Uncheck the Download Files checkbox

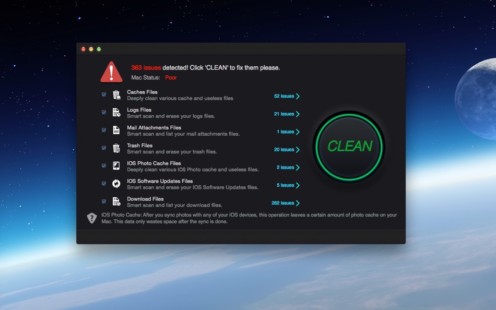pos(103,201)
